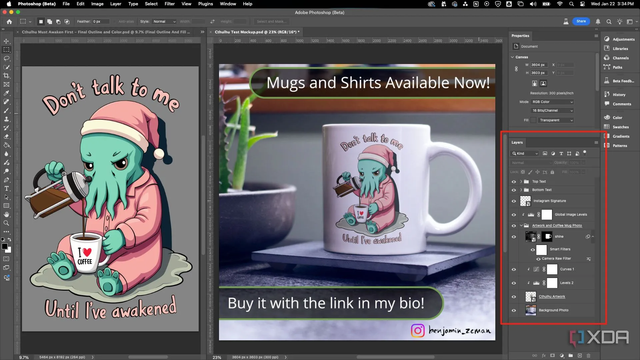Open the Adjustments panel
Screen dimensions: 640x360
619,39
